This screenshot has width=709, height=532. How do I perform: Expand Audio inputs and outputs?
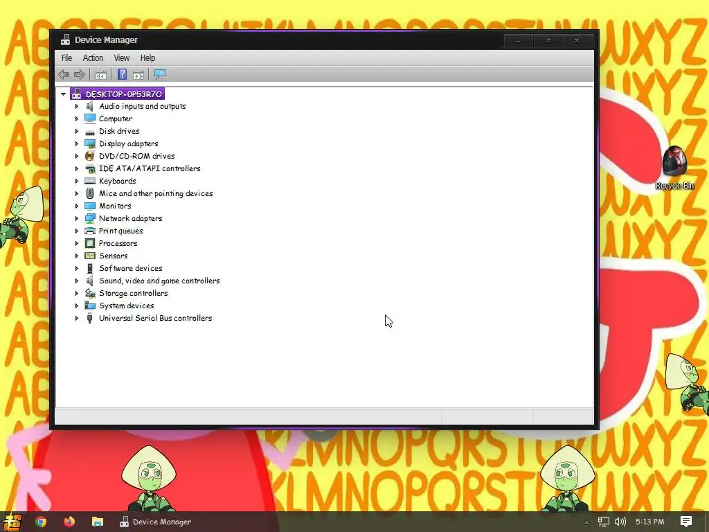(x=76, y=106)
